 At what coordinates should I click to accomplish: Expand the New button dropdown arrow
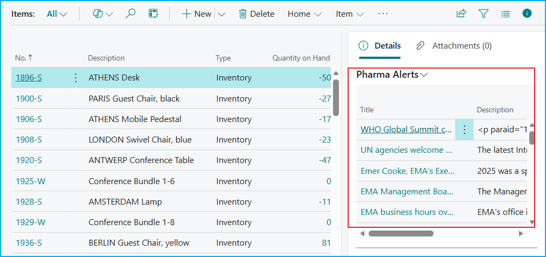pyautogui.click(x=222, y=14)
